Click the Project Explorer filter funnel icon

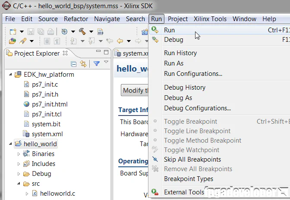point(97,64)
